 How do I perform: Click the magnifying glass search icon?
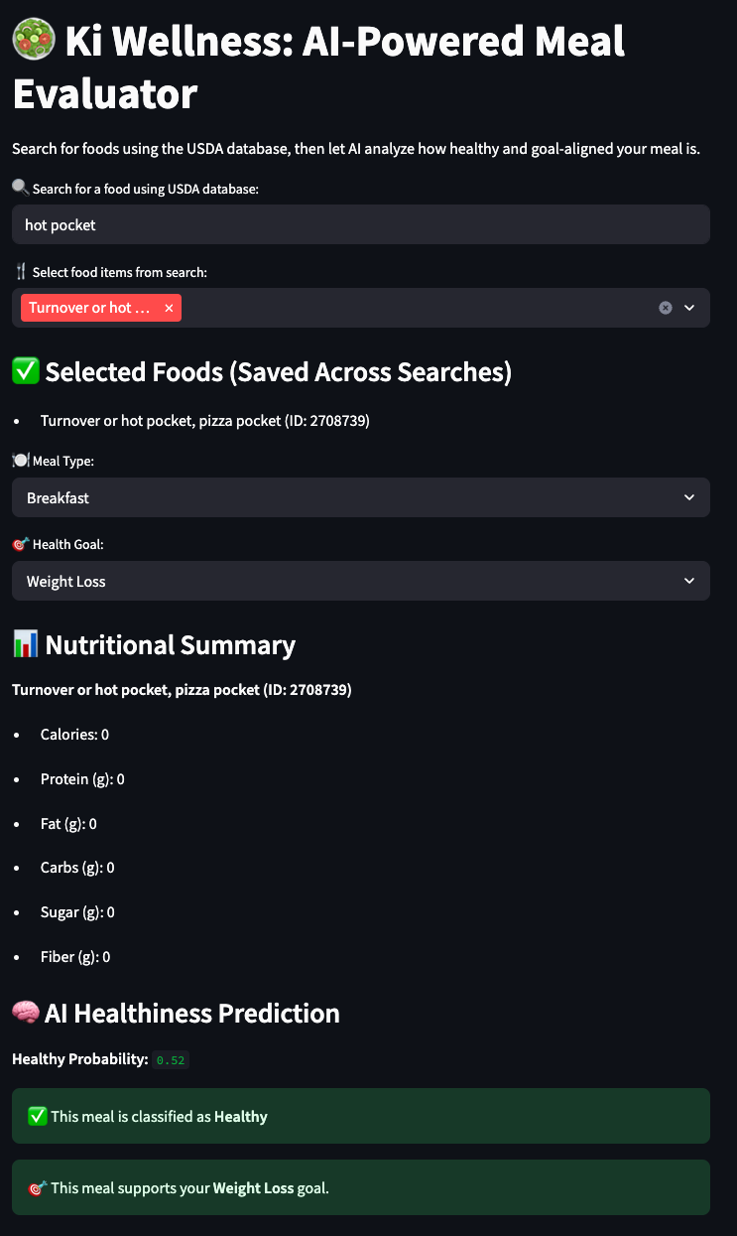pos(20,187)
